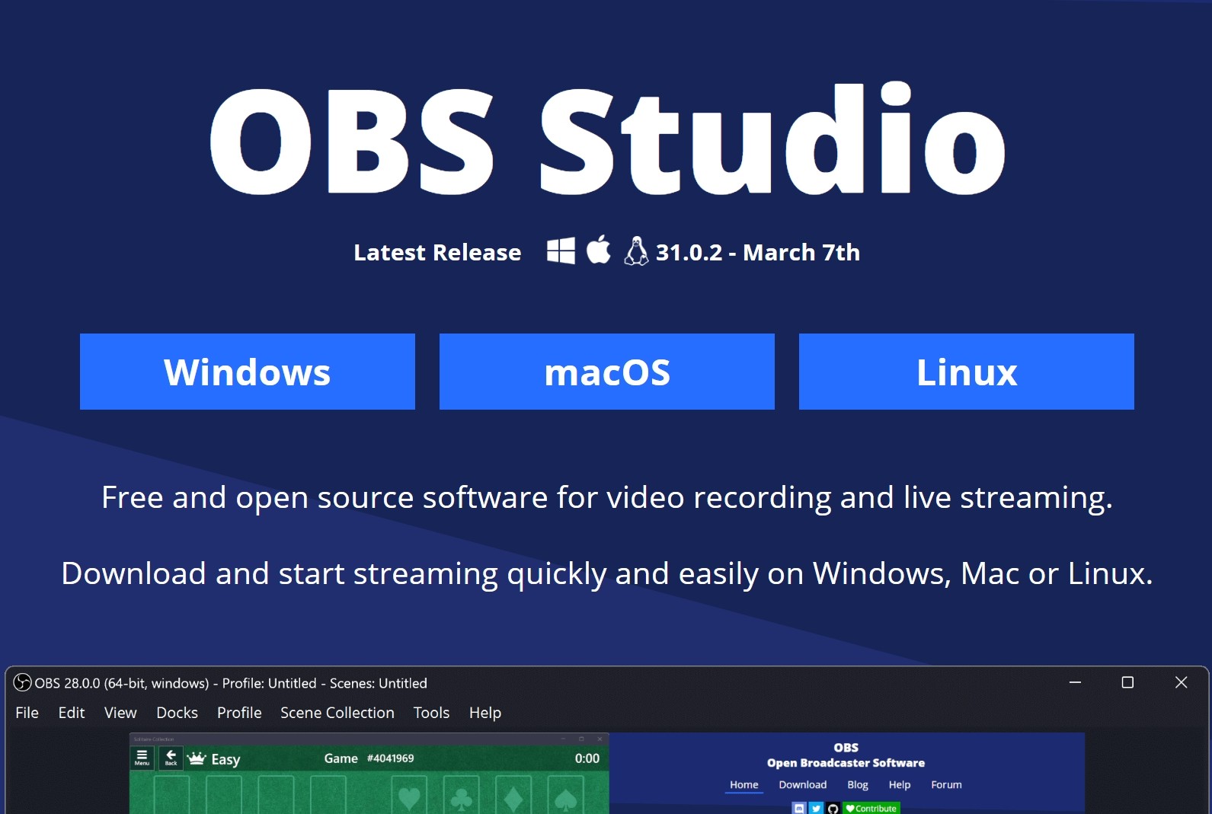The image size is (1212, 814).
Task: Download OBS Studio for Windows
Action: point(248,372)
